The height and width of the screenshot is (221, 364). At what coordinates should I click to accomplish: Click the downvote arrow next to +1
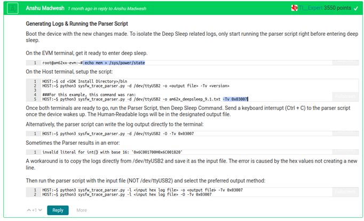[x=40, y=210]
